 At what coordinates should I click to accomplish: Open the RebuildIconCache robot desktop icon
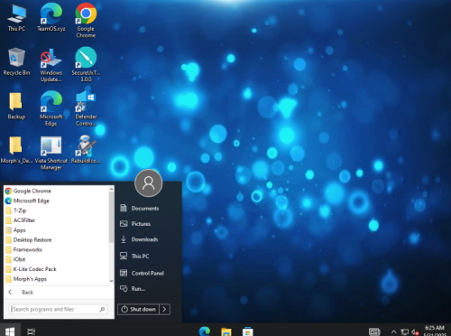coord(86,149)
